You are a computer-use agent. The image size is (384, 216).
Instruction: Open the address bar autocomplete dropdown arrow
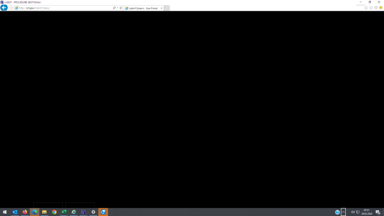[118, 8]
